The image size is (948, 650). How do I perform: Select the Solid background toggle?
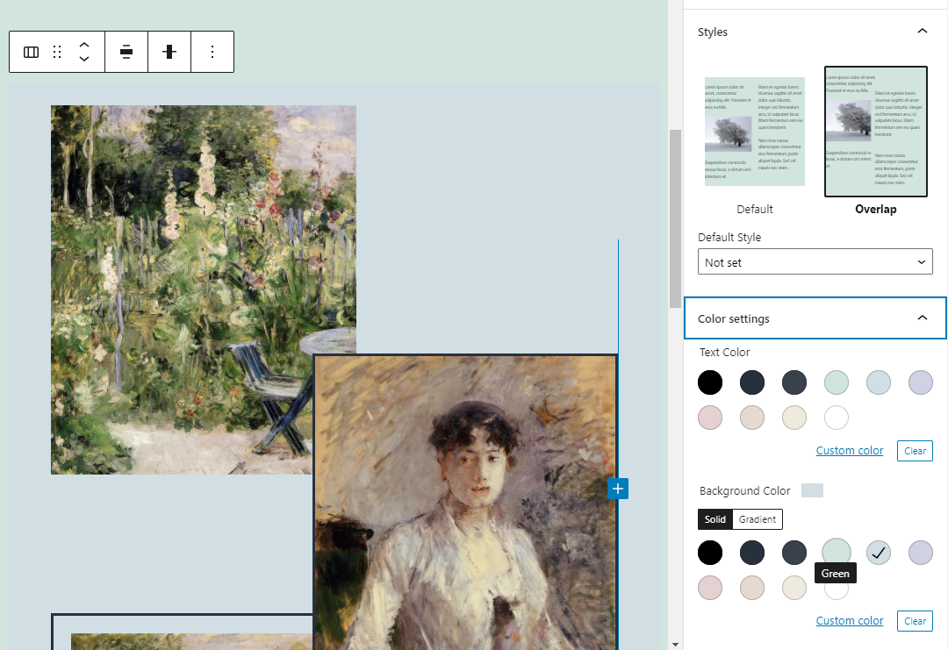[x=715, y=519]
